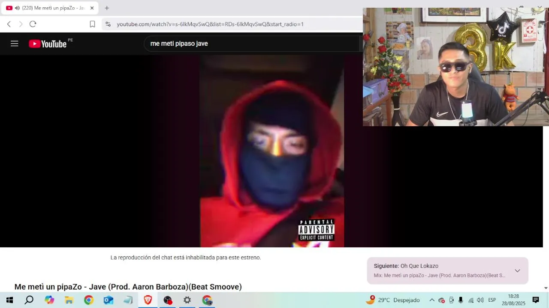Open OBS Studio from the taskbar
The height and width of the screenshot is (308, 549).
point(168,300)
